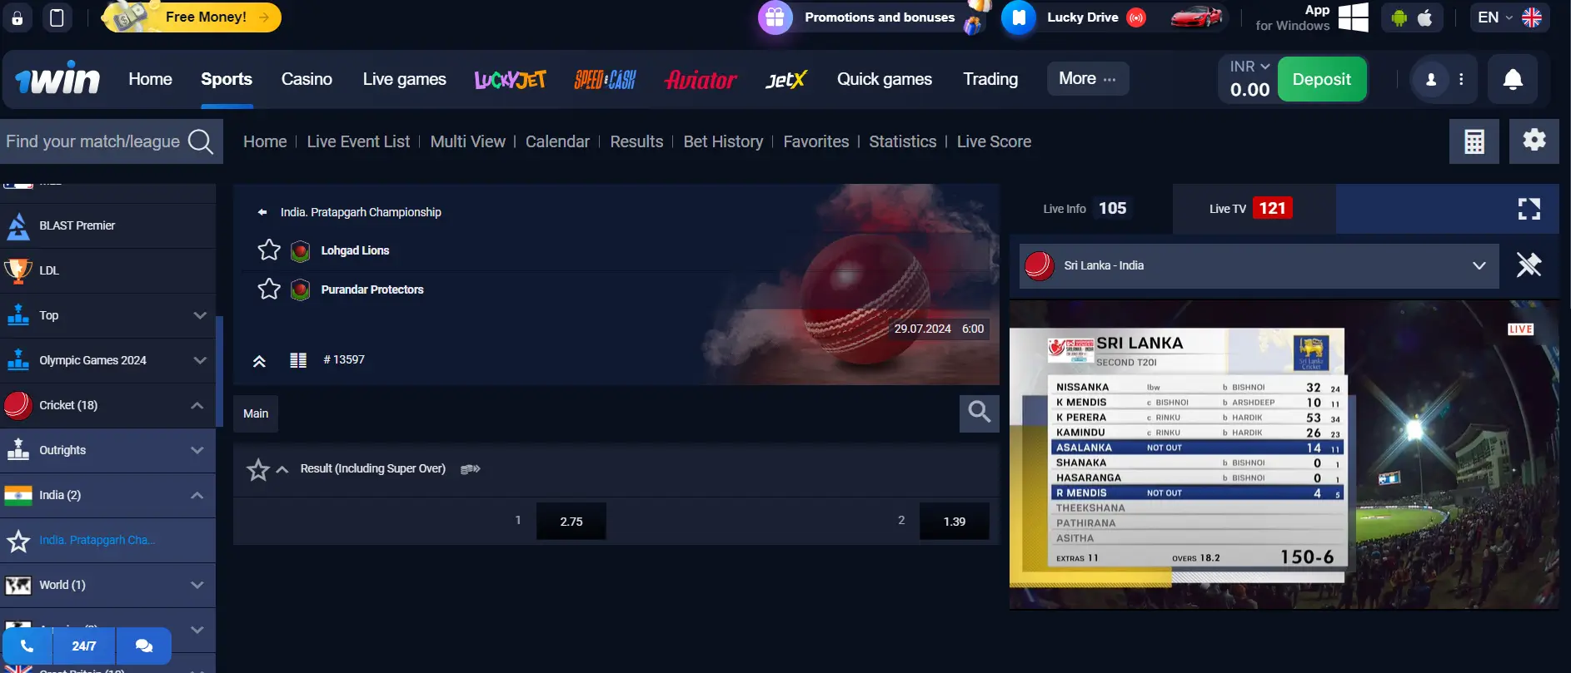This screenshot has height=673, width=1571.
Task: Click the notifications bell icon
Action: coord(1513,79)
